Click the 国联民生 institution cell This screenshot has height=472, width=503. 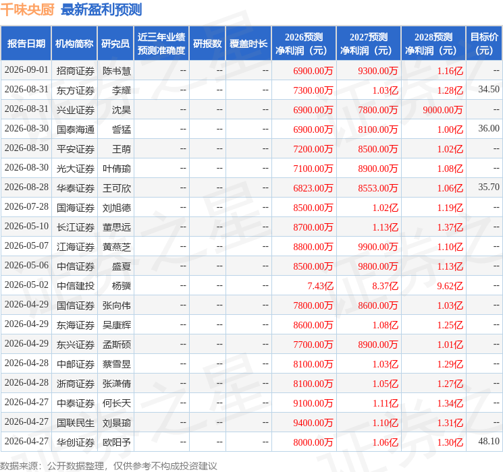[x=76, y=423]
